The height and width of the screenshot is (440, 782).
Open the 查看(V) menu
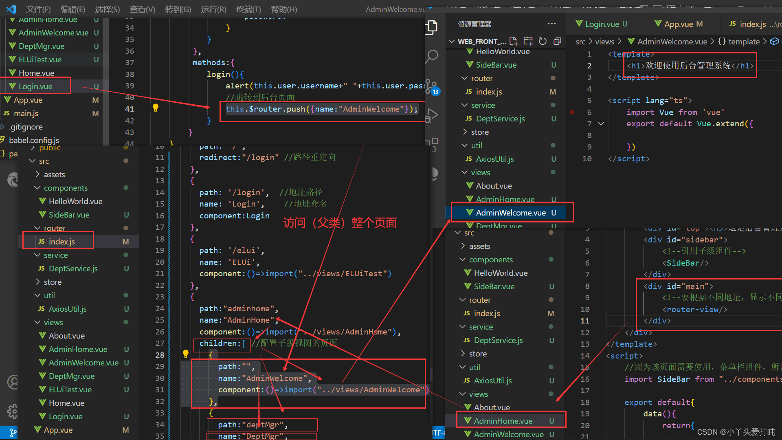click(x=142, y=9)
